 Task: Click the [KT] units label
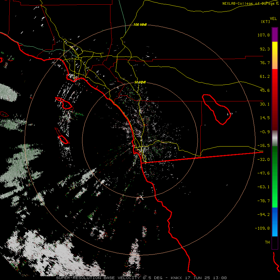(x=266, y=21)
